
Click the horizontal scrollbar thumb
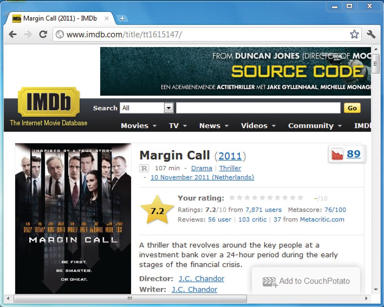(x=130, y=298)
